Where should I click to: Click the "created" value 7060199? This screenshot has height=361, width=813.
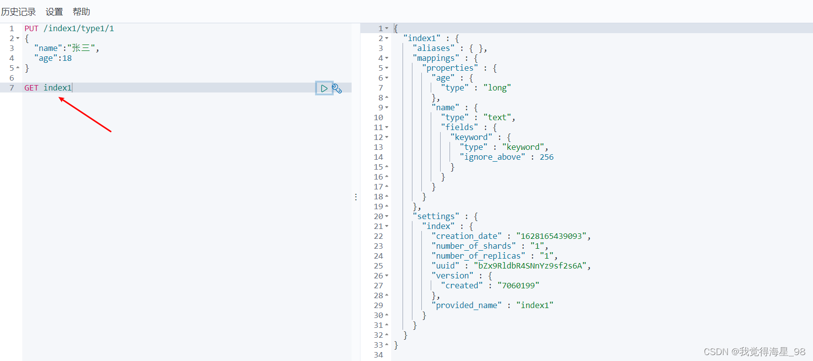518,285
